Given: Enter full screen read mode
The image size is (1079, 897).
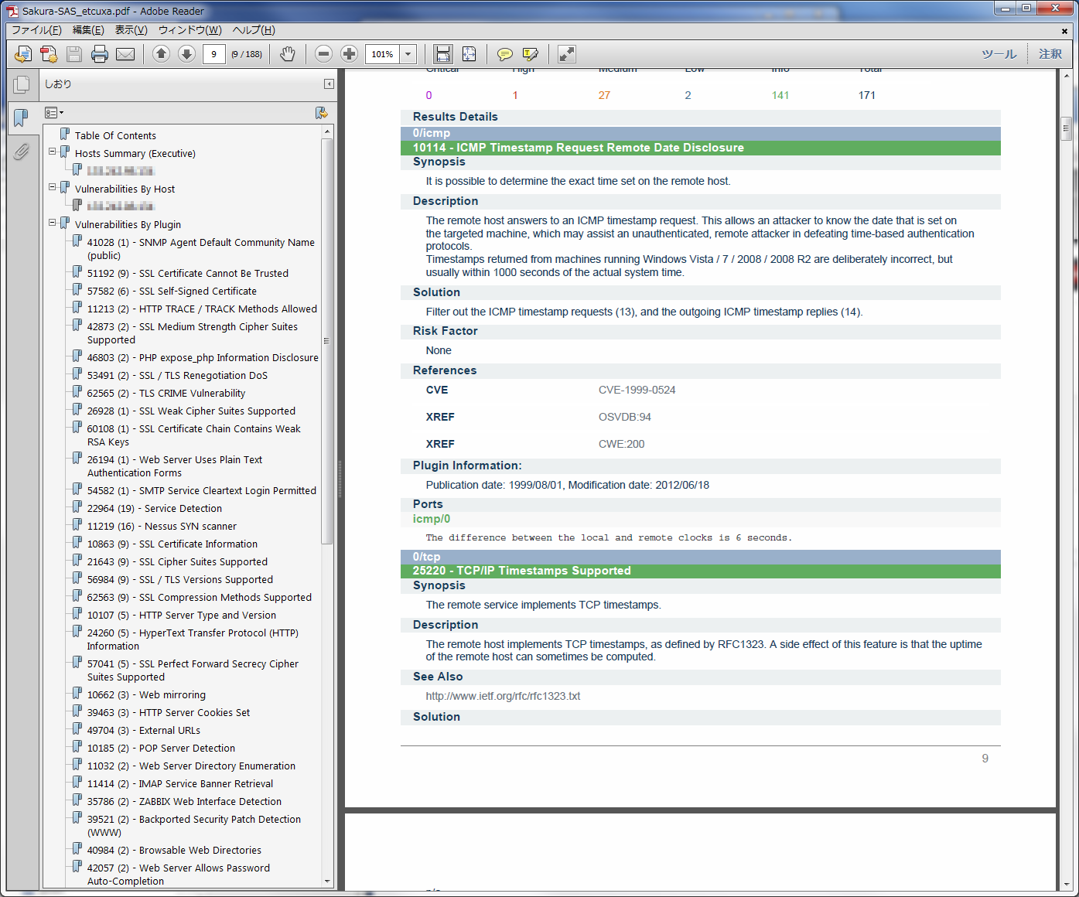Looking at the screenshot, I should [x=567, y=54].
